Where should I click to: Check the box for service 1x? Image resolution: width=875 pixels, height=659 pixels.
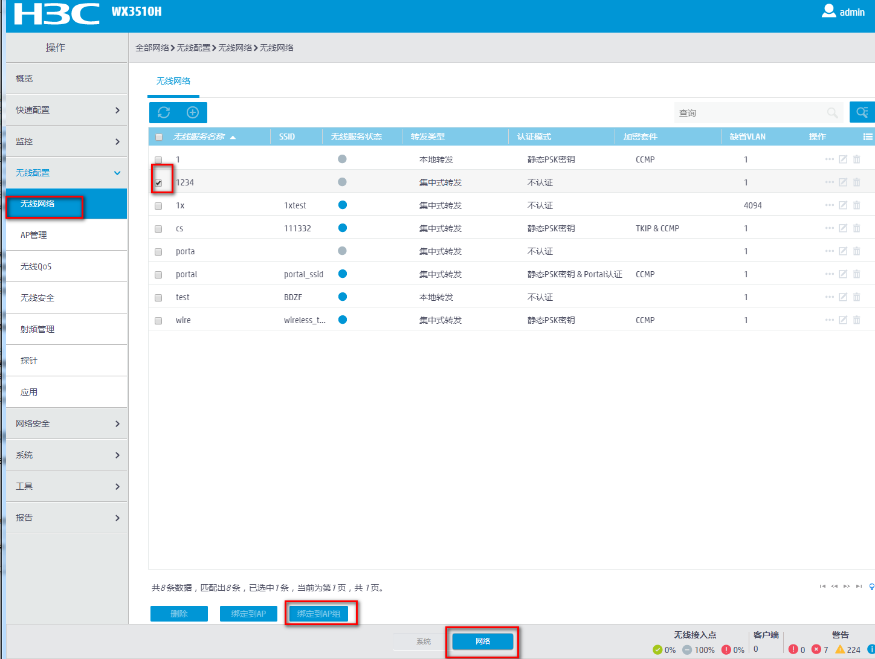tap(158, 206)
